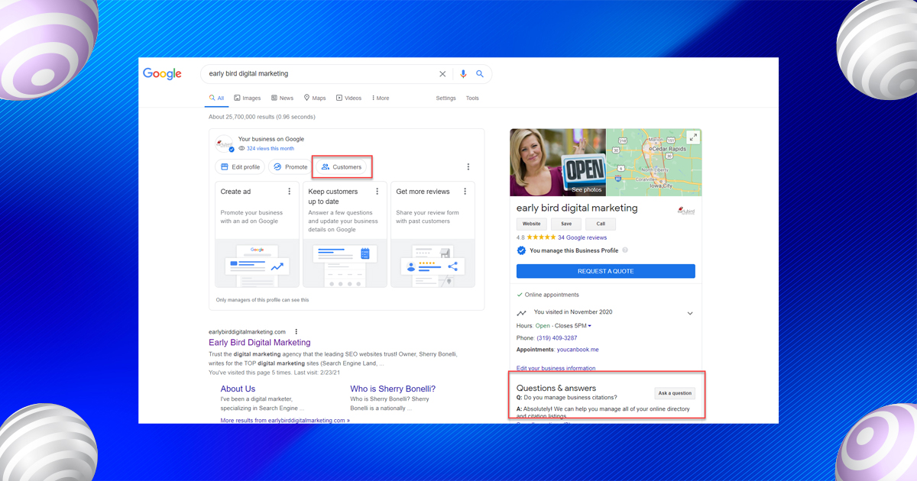Viewport: 917px width, 481px height.
Task: Click info icon beside You manage this Business Profile
Action: pos(625,250)
